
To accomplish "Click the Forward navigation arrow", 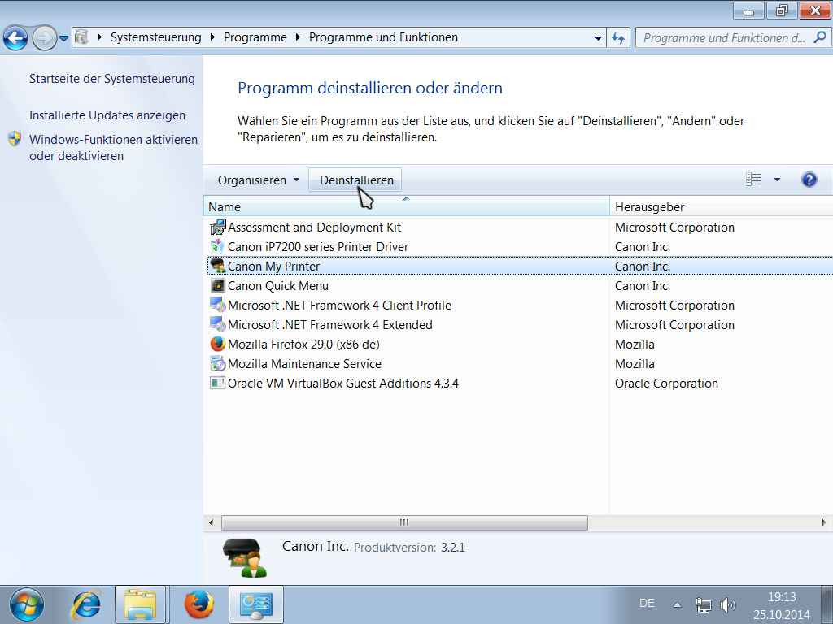I will pos(45,37).
